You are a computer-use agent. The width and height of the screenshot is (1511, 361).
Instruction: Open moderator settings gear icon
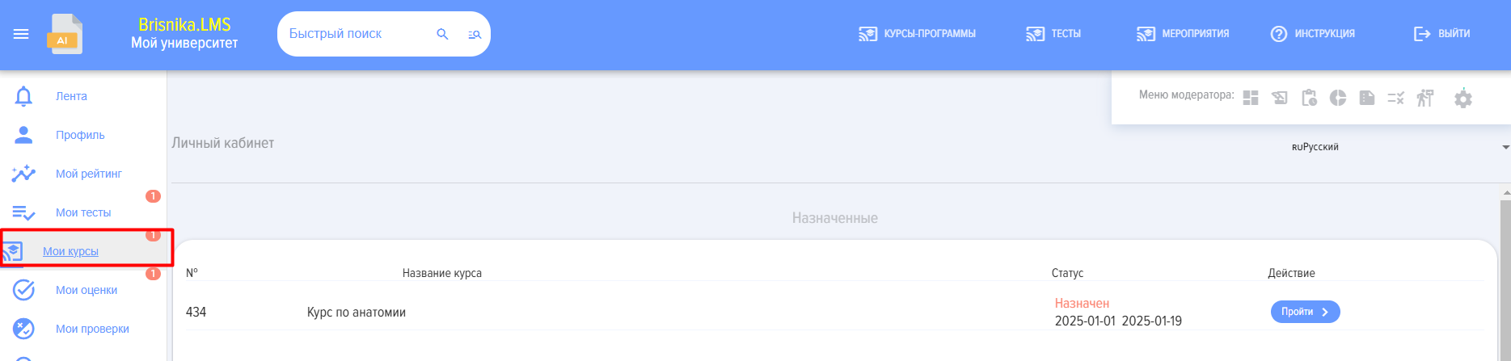click(1462, 99)
